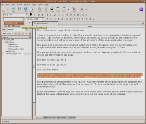Image resolution: width=146 pixels, height=124 pixels.
Task: Select cheese.JPG in site tree
Action: [13, 44]
